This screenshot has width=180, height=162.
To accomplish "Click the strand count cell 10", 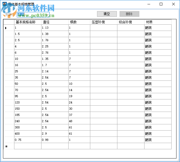I will click(79, 84).
